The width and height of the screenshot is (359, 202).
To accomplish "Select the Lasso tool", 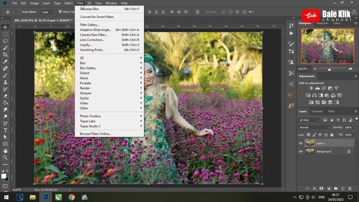I will point(5,41).
